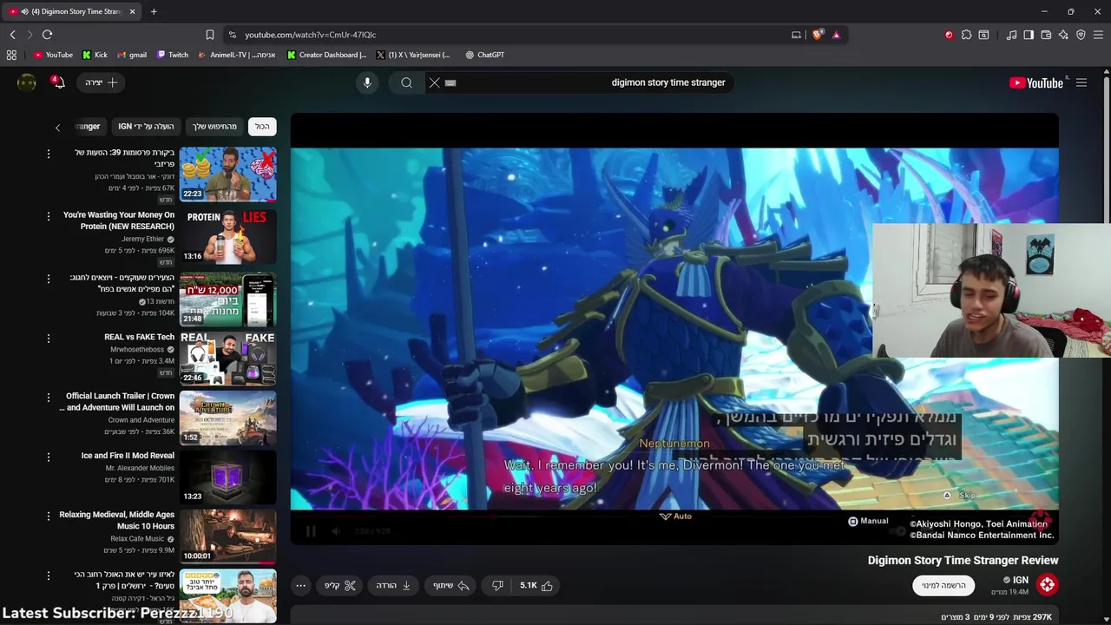Go back with browser back arrow
Viewport: 1111px width, 625px height.
[12, 35]
